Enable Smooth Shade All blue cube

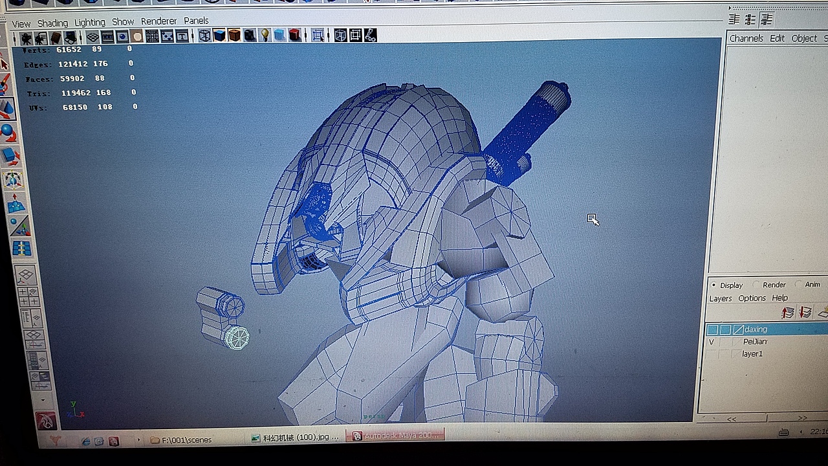click(x=219, y=36)
